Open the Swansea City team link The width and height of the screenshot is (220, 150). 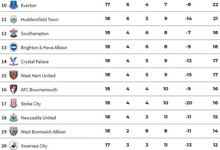pyautogui.click(x=34, y=146)
